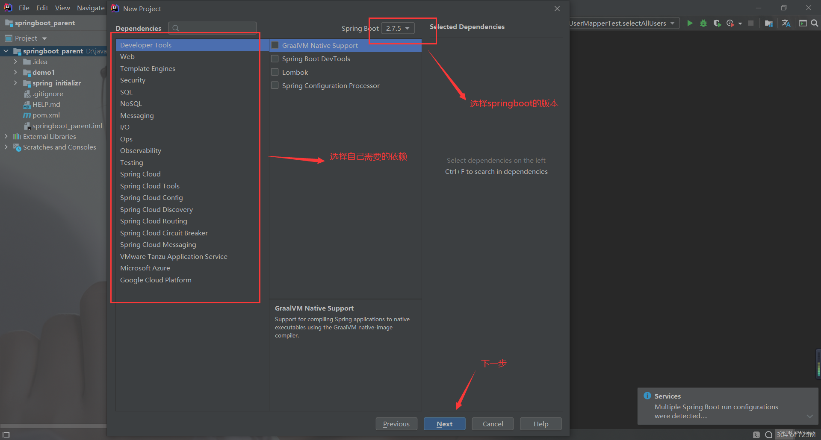Select Microsoft Azure category
This screenshot has width=821, height=440.
192,268
